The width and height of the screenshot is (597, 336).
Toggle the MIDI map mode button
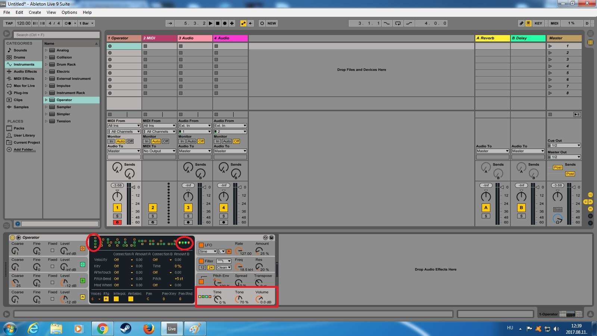click(x=554, y=23)
